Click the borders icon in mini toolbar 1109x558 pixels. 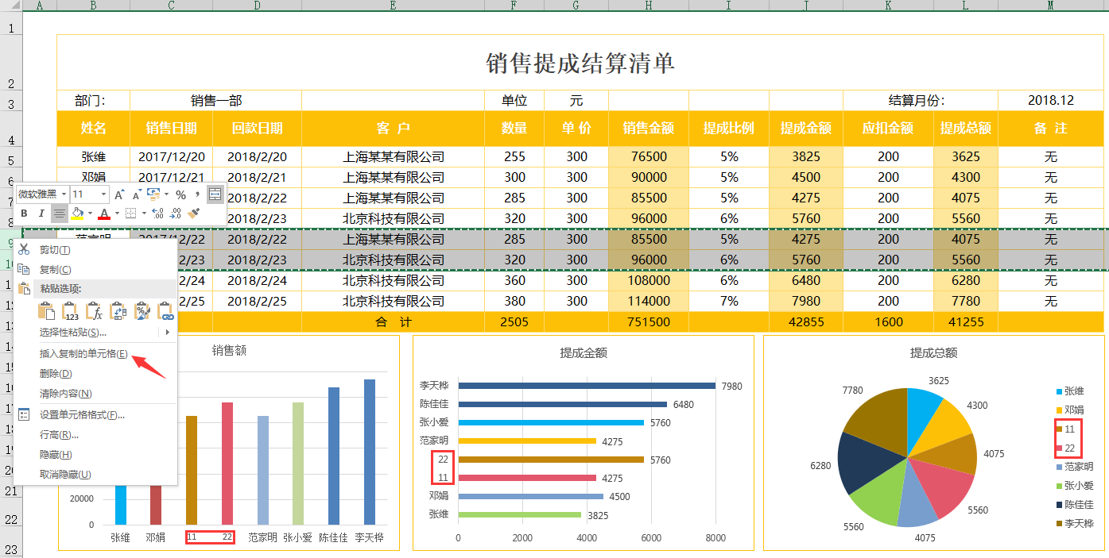pyautogui.click(x=130, y=213)
